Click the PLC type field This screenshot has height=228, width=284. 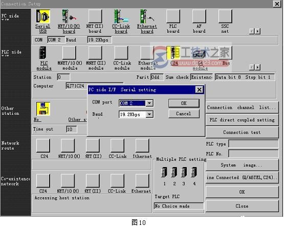[x=253, y=144]
